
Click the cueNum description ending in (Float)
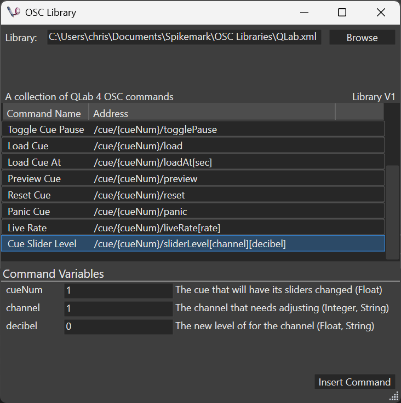click(279, 290)
